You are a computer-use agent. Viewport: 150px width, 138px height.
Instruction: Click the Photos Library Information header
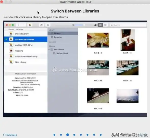tap(26, 74)
